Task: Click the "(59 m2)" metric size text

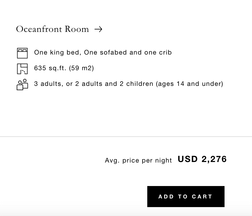Action: (81, 68)
